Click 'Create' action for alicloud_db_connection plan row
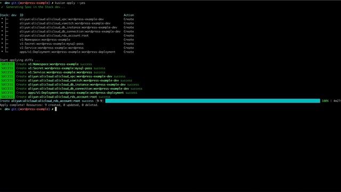341x192 pixels. 129,31
